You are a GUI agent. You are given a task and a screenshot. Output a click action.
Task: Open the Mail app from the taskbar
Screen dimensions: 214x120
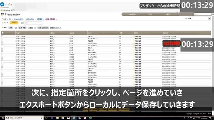68,118
